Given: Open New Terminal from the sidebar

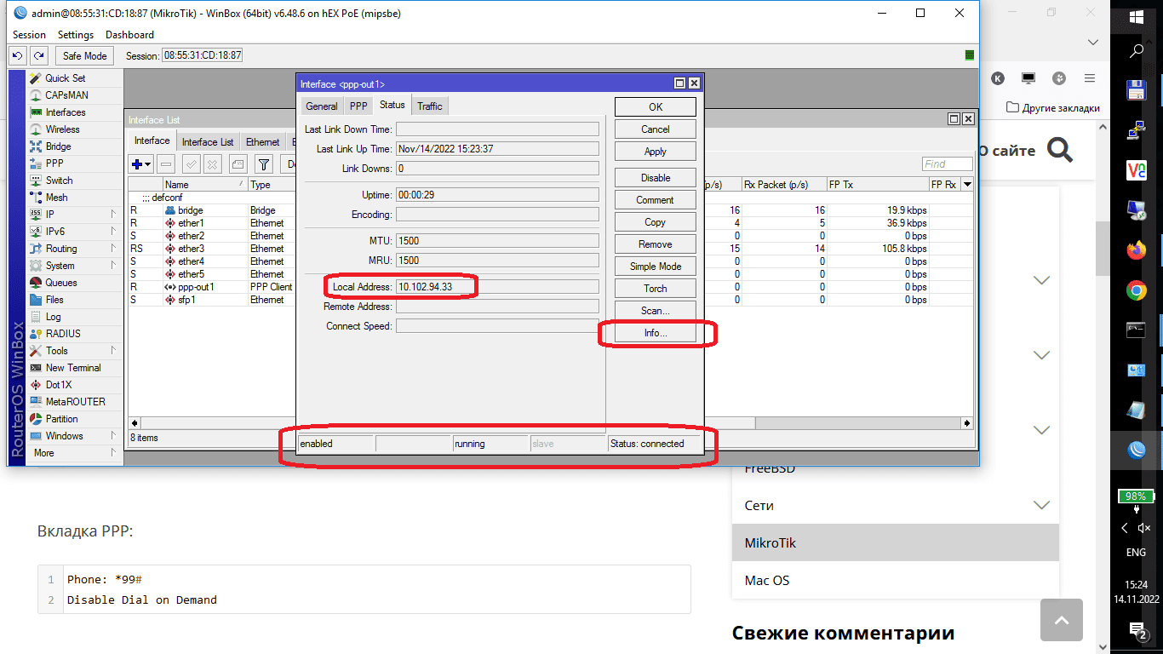Looking at the screenshot, I should [x=73, y=368].
